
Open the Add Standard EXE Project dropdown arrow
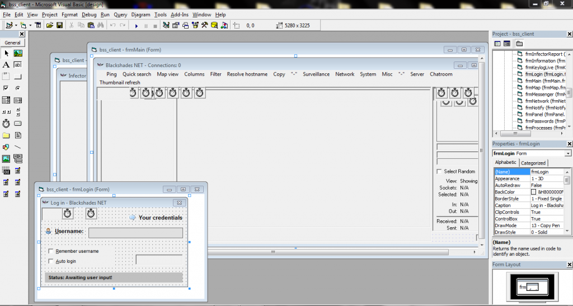(x=16, y=26)
